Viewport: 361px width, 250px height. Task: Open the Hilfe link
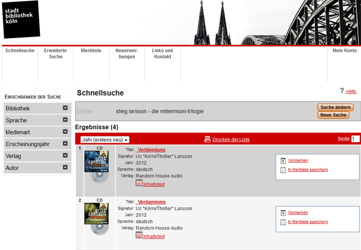click(351, 91)
